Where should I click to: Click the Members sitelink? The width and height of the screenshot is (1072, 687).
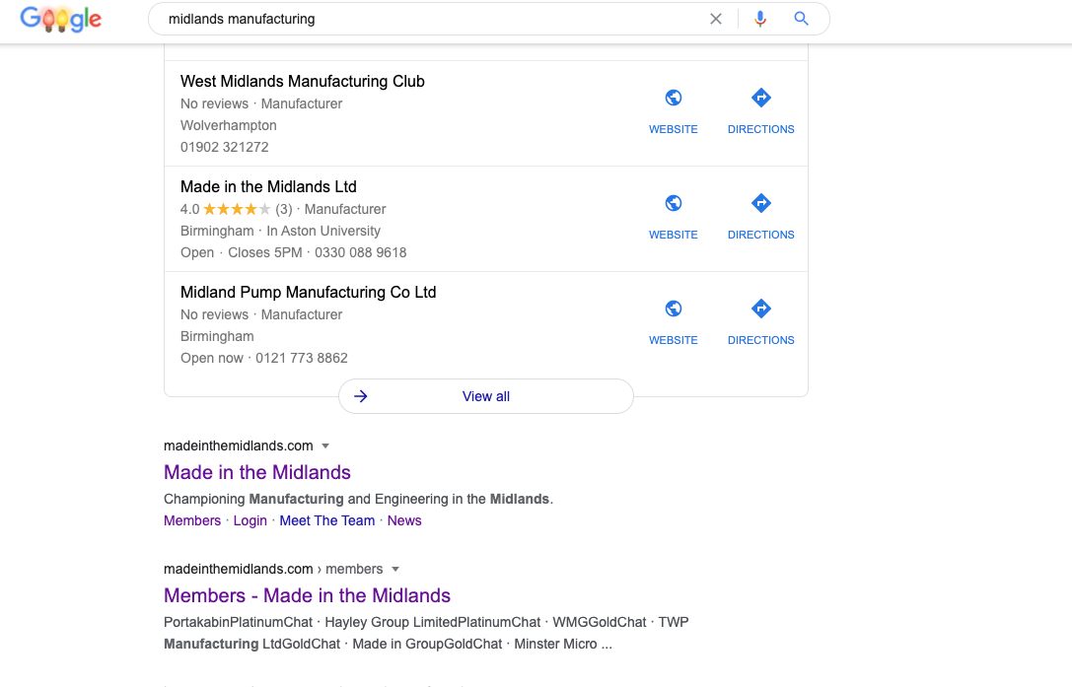[192, 520]
